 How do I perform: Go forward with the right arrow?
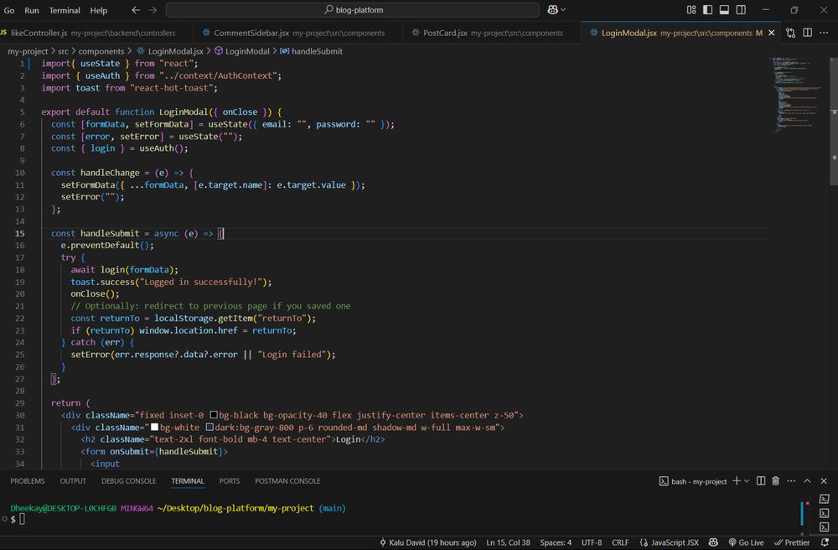tap(153, 9)
